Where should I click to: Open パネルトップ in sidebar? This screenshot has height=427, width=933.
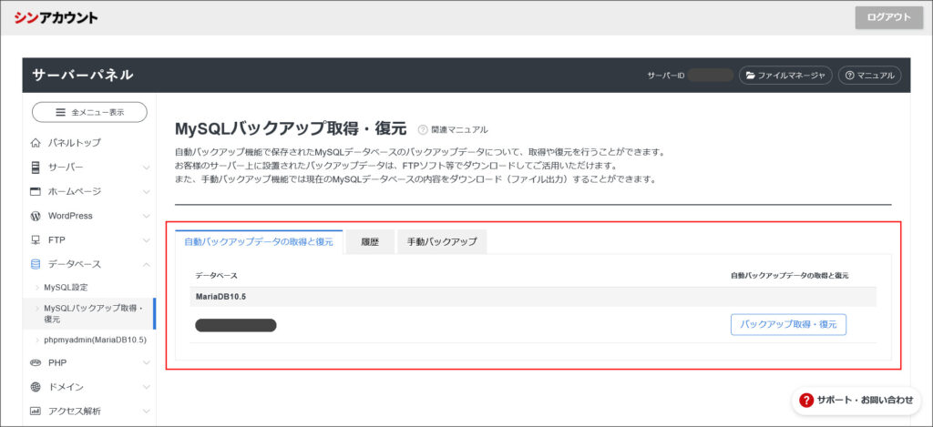tap(75, 143)
